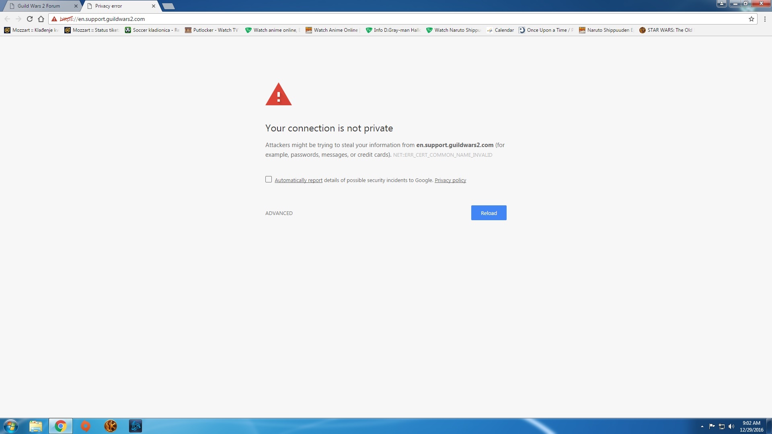772x434 pixels.
Task: Go to the Home page icon
Action: tap(41, 19)
